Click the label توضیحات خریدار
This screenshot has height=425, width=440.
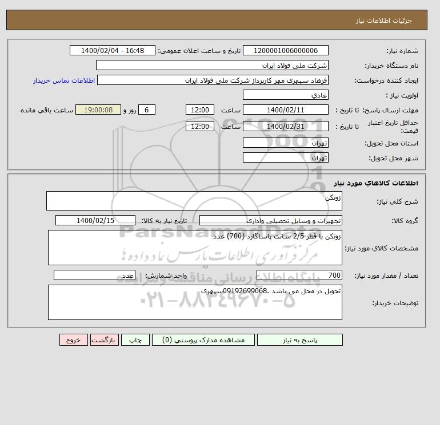(395, 303)
